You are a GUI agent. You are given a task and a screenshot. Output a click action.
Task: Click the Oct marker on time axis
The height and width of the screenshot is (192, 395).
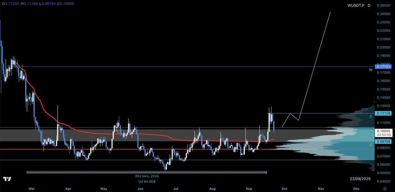[x=284, y=189]
